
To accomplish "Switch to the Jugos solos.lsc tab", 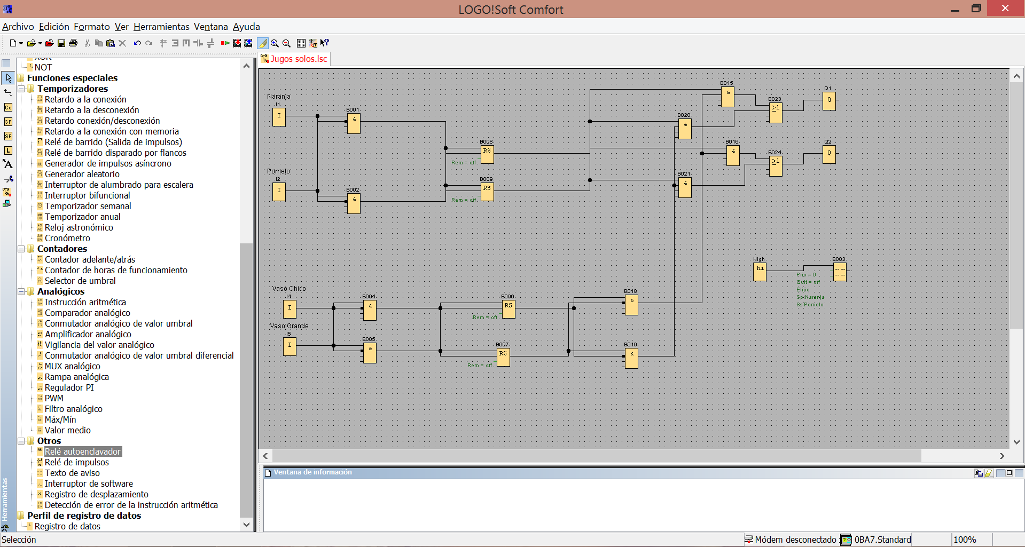I will (x=294, y=59).
